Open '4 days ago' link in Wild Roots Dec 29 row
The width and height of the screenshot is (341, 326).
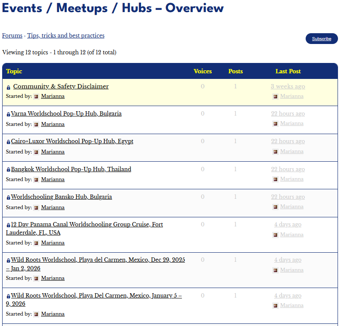[x=288, y=260]
